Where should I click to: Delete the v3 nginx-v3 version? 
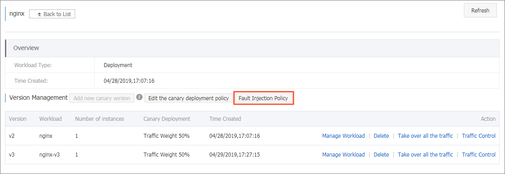[382, 155]
